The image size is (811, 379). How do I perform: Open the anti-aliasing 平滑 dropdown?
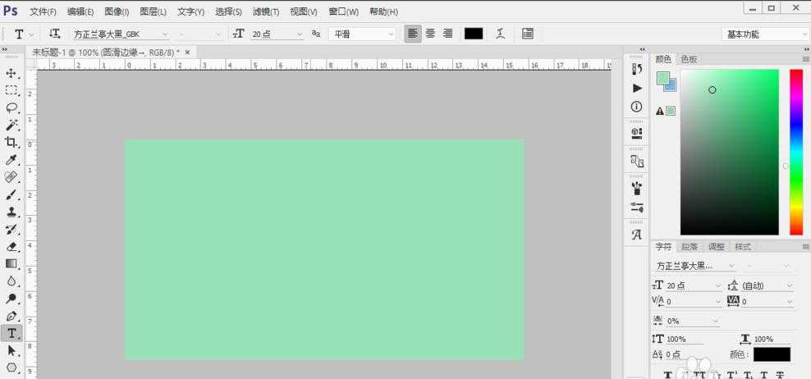pos(363,34)
